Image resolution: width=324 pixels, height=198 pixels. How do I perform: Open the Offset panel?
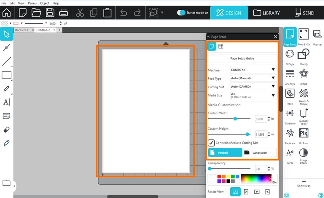click(x=304, y=74)
